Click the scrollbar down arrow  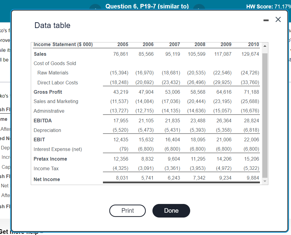coord(265,181)
